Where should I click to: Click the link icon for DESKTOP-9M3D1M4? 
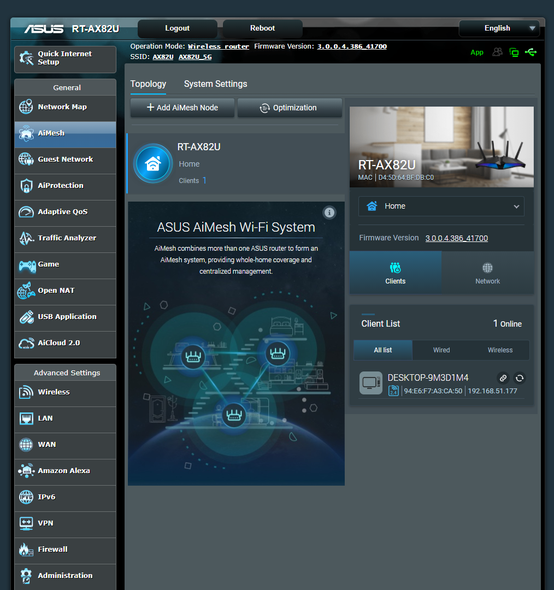pos(503,378)
